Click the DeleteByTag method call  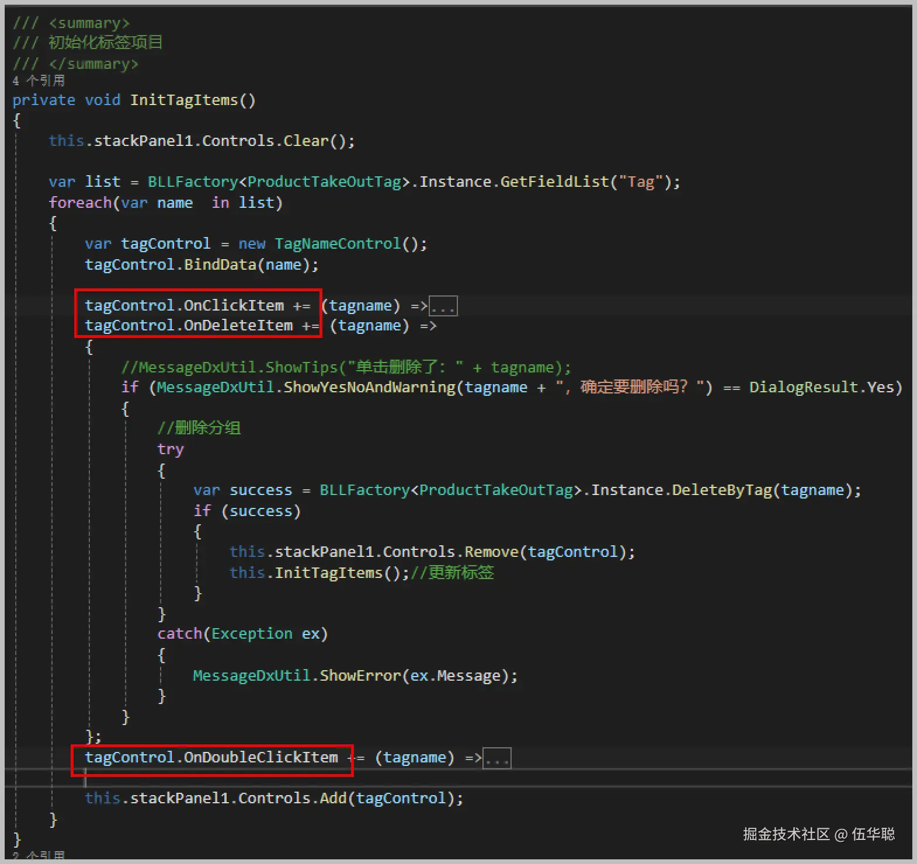tap(722, 490)
